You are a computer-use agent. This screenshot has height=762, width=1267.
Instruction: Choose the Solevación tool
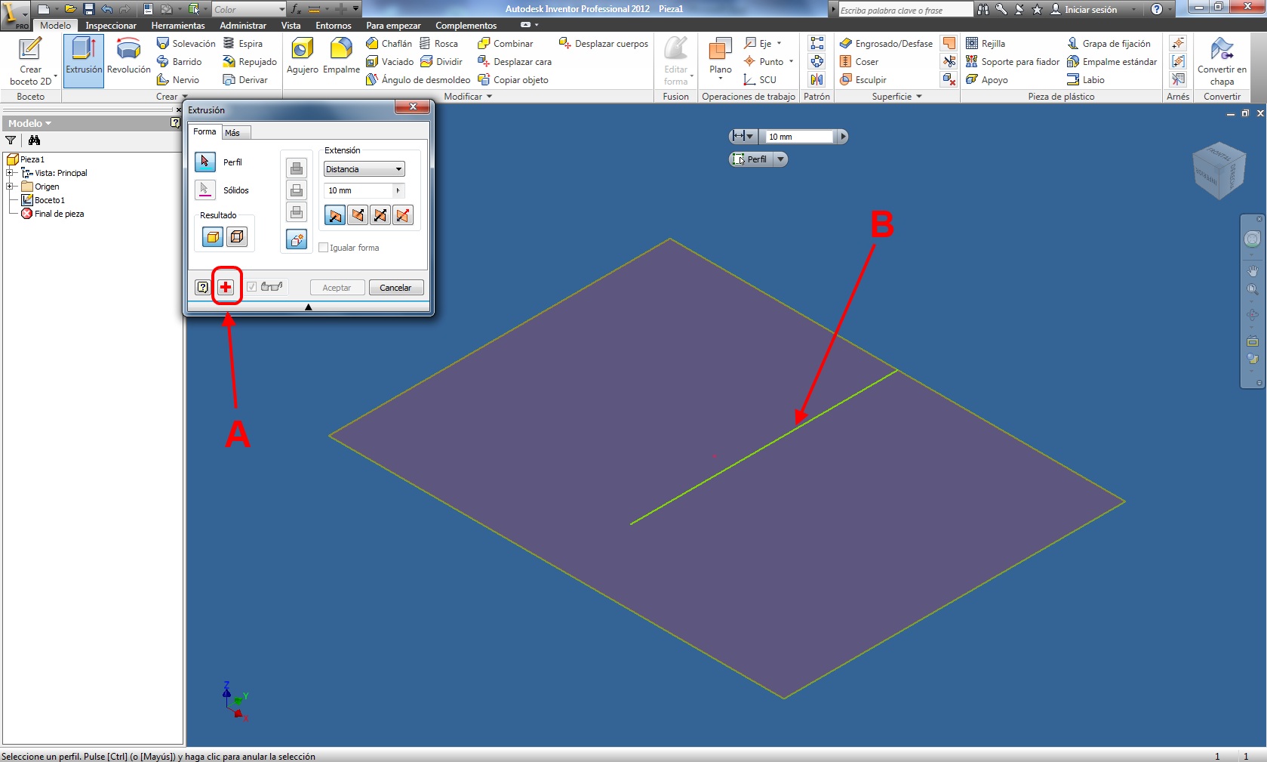click(186, 44)
